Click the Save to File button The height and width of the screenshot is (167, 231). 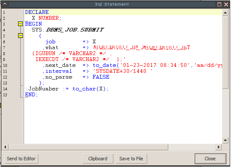click(x=132, y=159)
